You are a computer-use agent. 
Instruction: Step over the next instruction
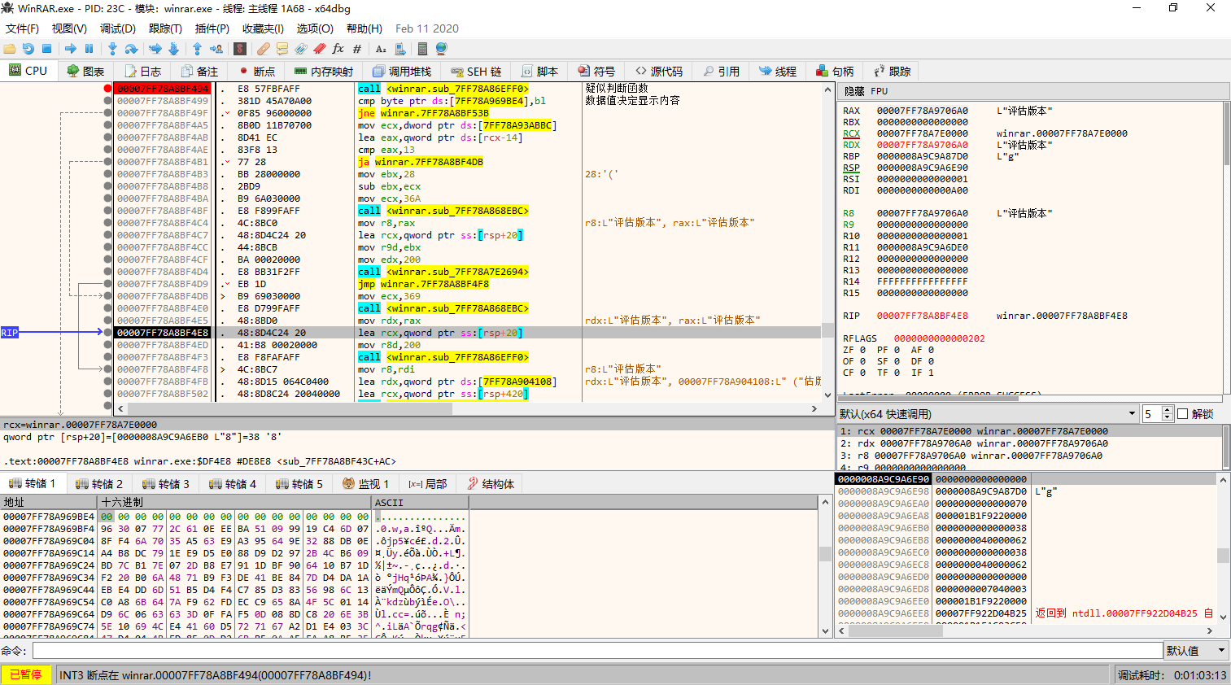tap(131, 49)
